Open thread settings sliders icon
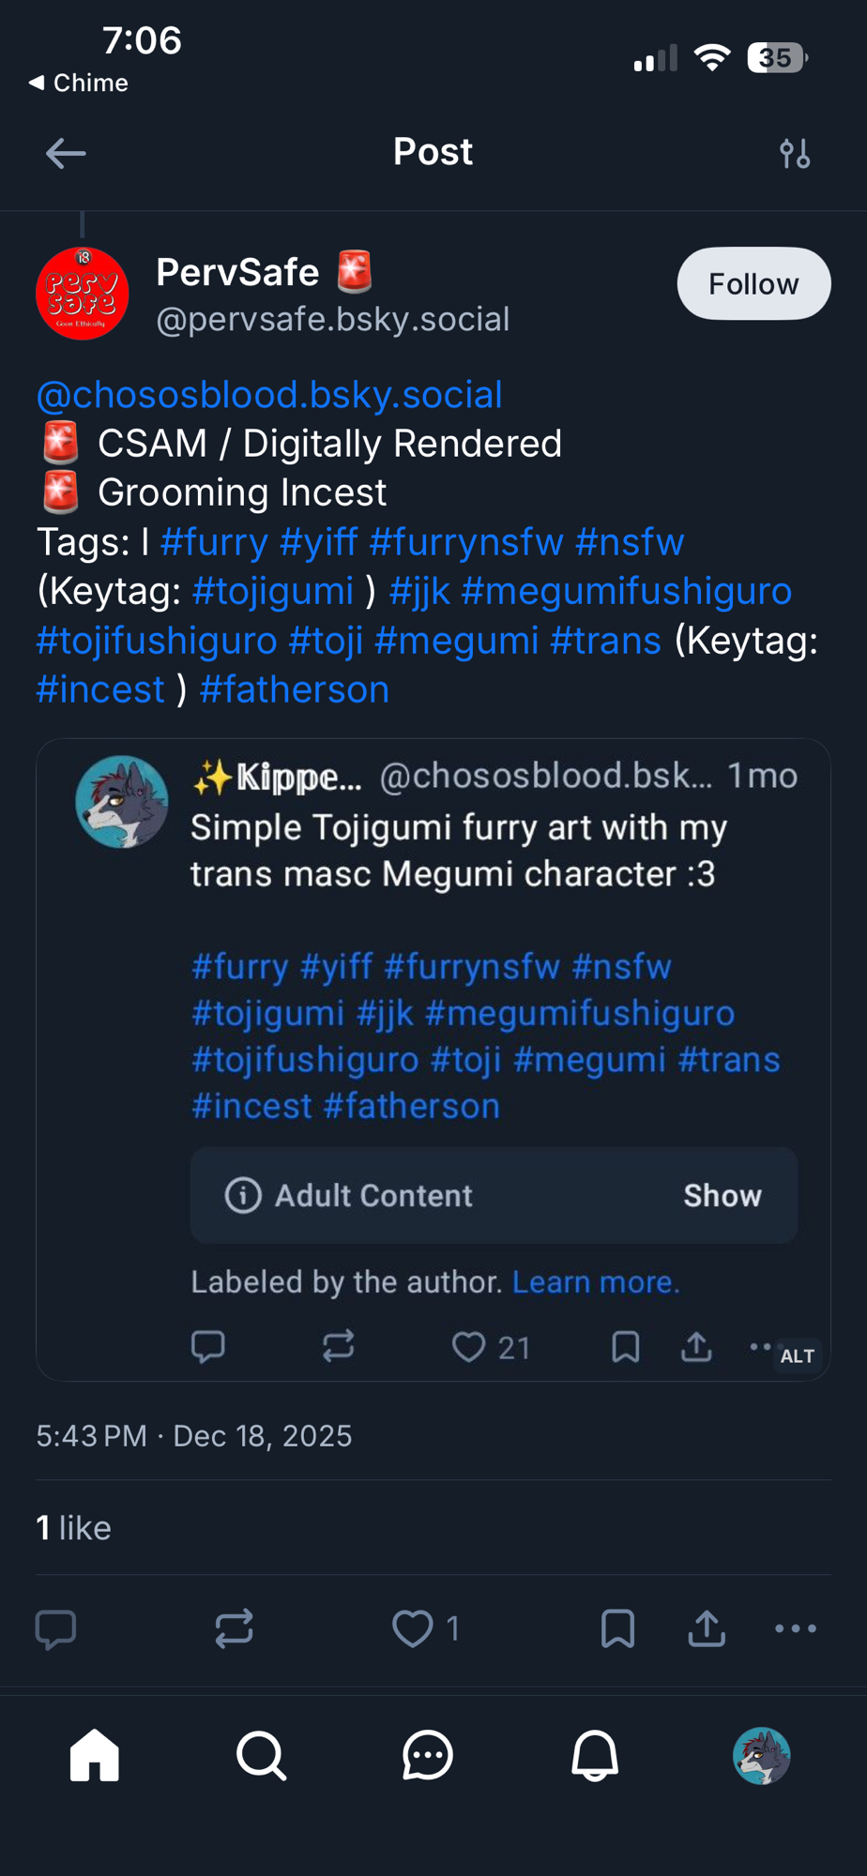Image resolution: width=867 pixels, height=1876 pixels. [795, 153]
